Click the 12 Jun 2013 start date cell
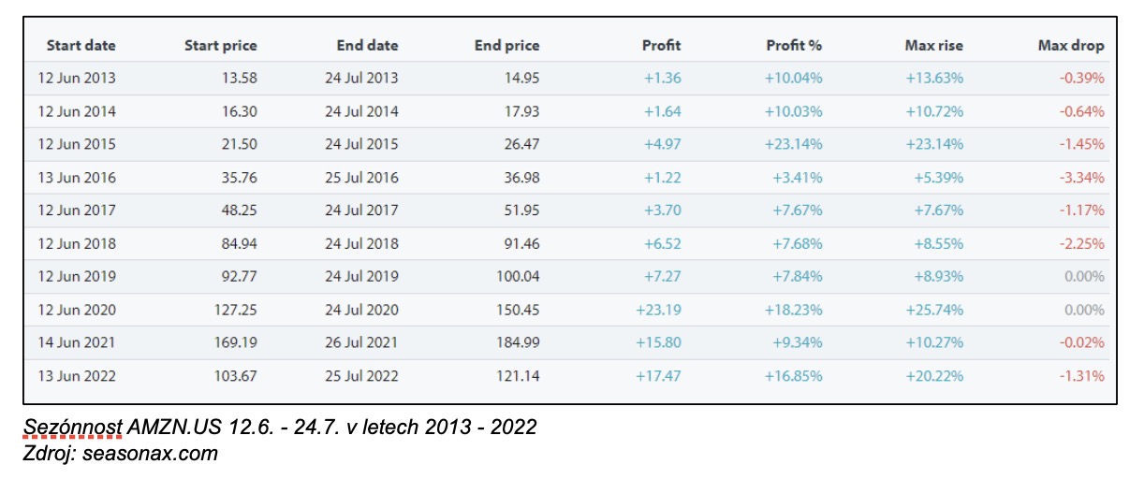Screen dimensions: 1144x479 pyautogui.click(x=77, y=79)
